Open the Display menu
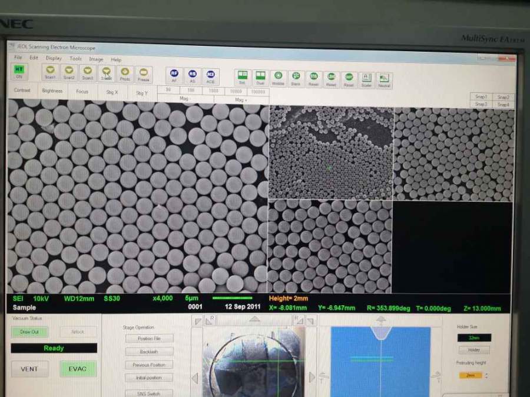This screenshot has height=397, width=530. click(54, 58)
